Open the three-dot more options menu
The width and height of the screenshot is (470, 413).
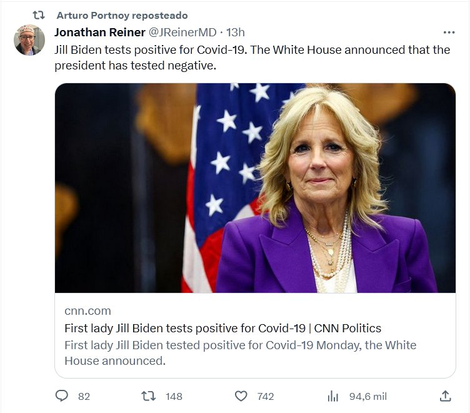pyautogui.click(x=449, y=33)
